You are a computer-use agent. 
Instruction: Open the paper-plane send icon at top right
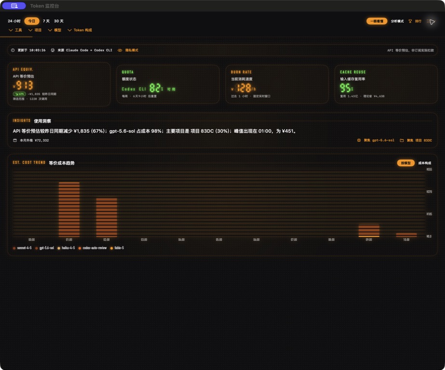431,22
